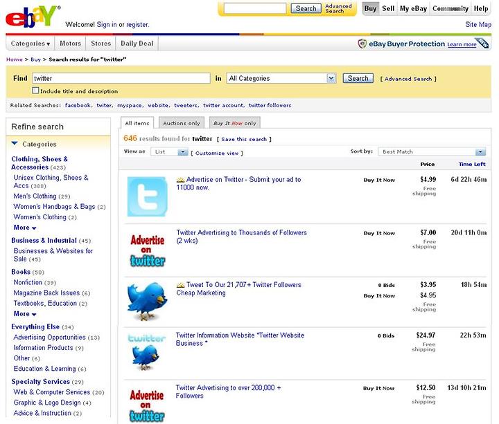Expand More under Clothing, Shoes & Accessories
The height and width of the screenshot is (424, 499).
click(x=25, y=228)
